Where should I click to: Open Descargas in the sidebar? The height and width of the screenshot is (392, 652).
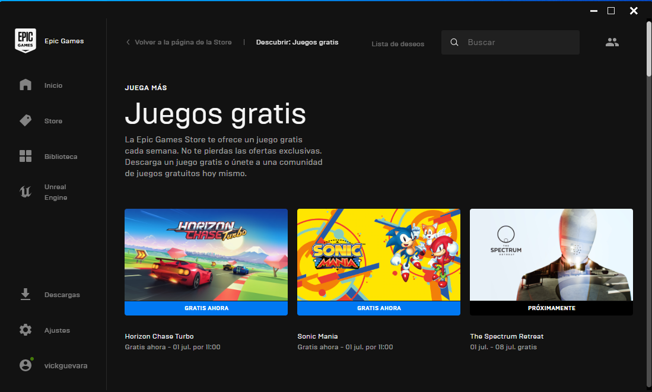point(62,295)
